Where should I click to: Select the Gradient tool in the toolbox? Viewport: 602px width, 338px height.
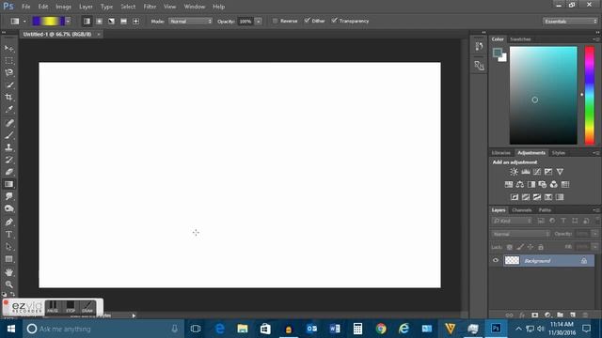8,184
